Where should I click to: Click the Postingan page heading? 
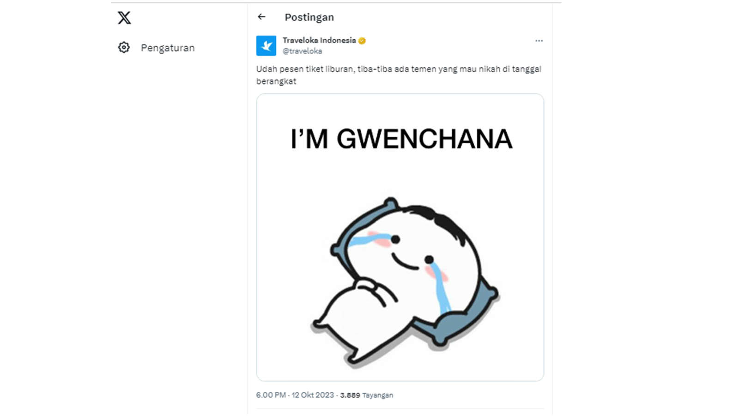click(309, 18)
